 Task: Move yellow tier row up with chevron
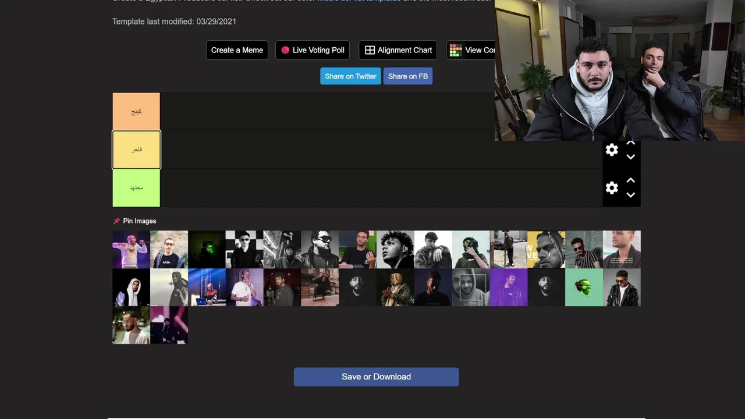click(x=630, y=143)
